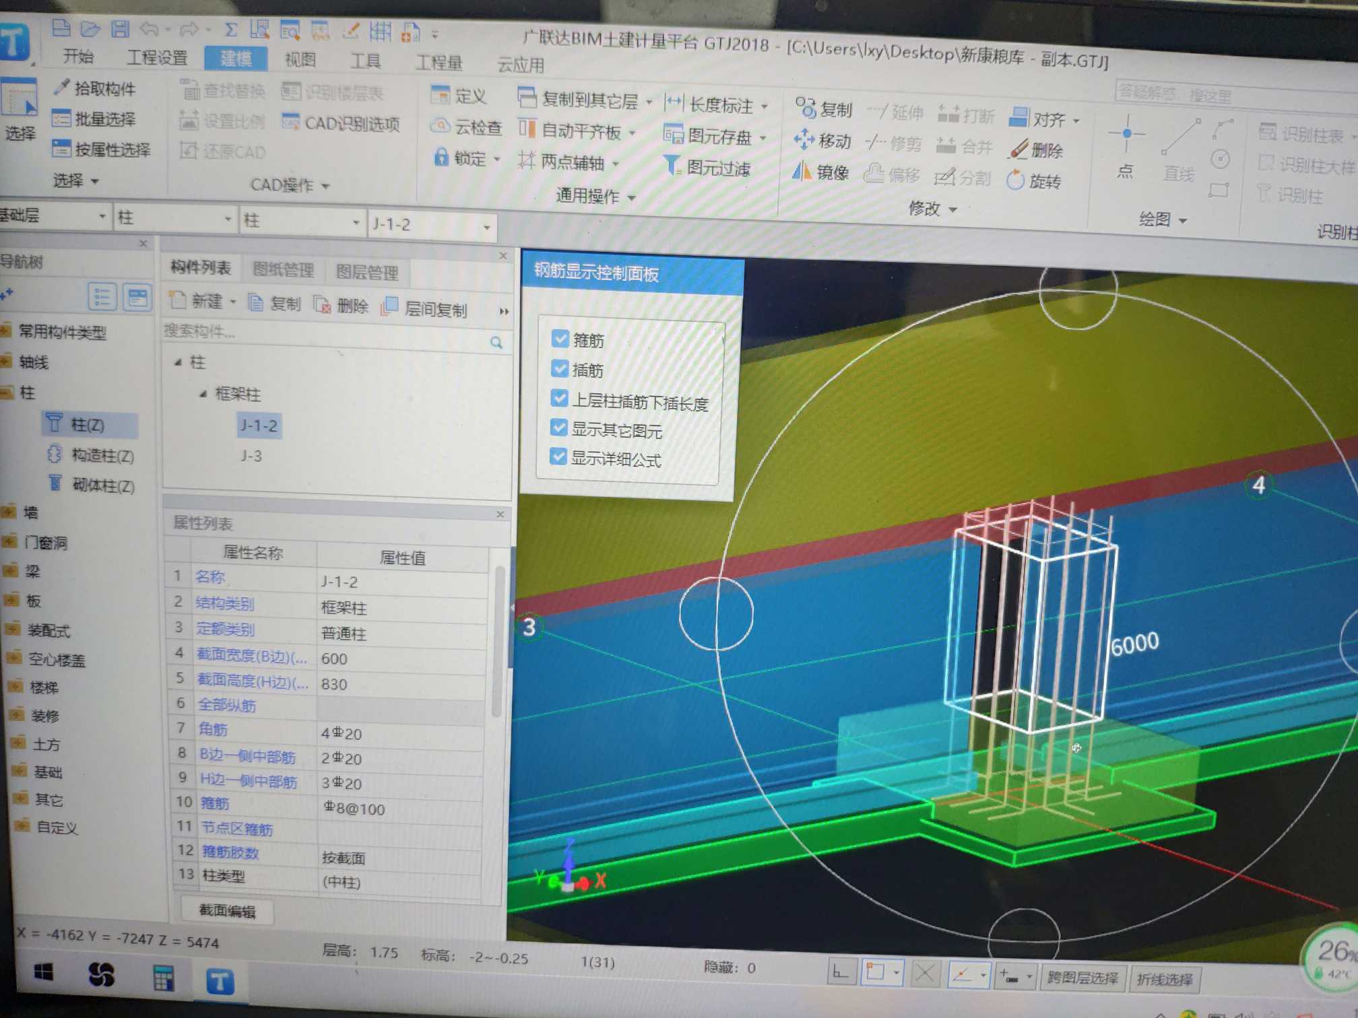This screenshot has width=1358, height=1018.
Task: Click 层间复制 inter-floor copy
Action: (424, 308)
